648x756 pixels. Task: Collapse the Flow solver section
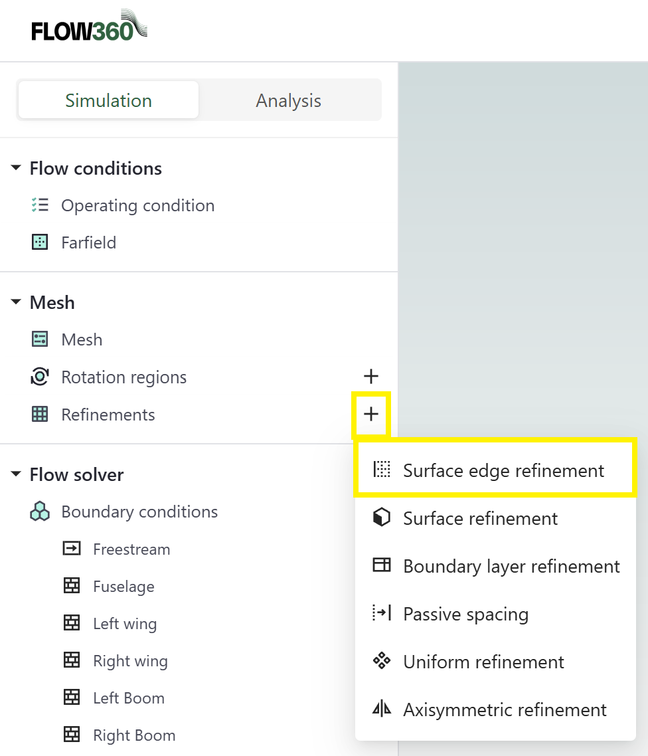tap(16, 474)
